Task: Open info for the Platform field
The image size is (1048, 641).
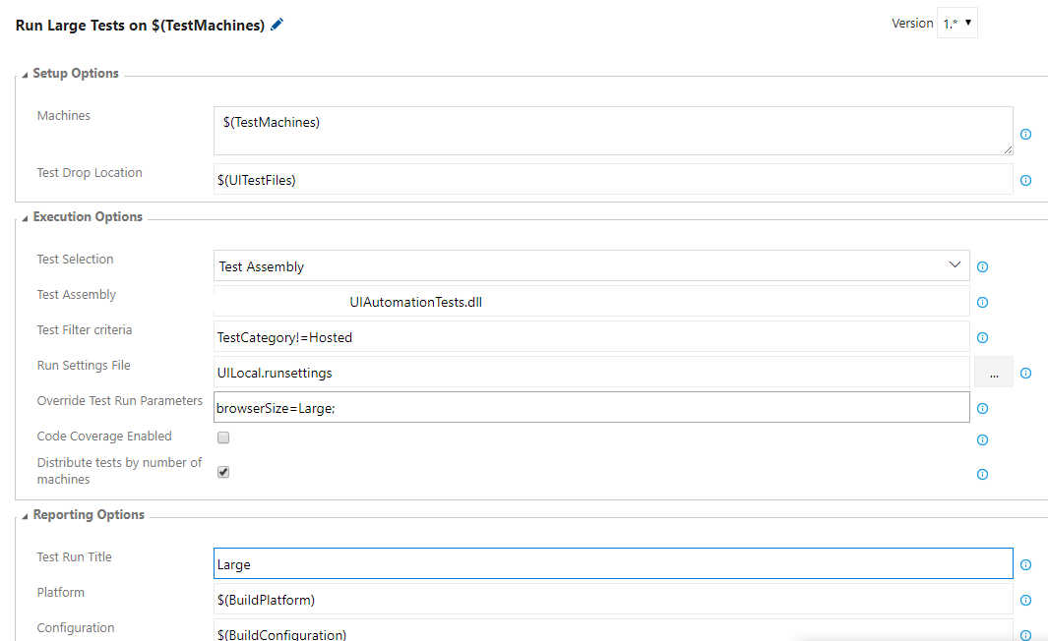Action: (x=1025, y=600)
